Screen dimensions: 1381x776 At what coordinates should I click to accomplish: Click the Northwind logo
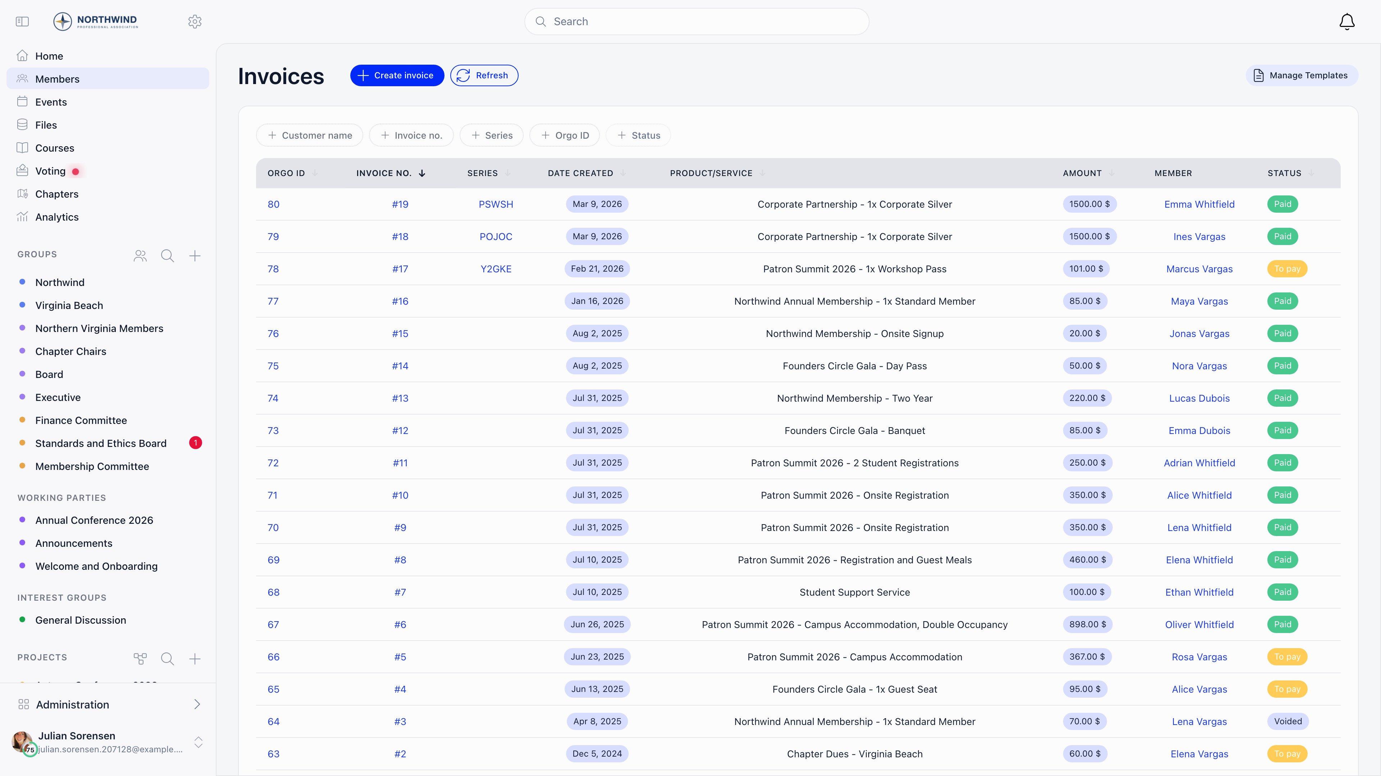[x=96, y=22]
